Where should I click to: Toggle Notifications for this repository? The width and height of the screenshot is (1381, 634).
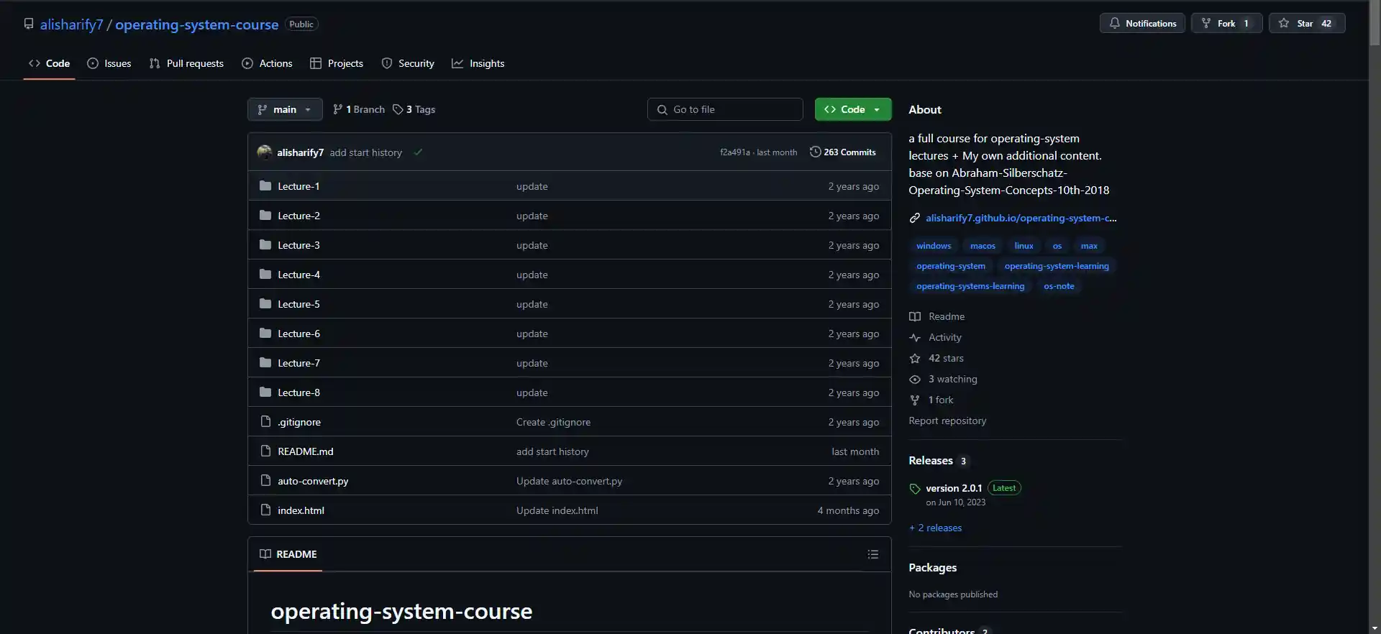point(1142,23)
